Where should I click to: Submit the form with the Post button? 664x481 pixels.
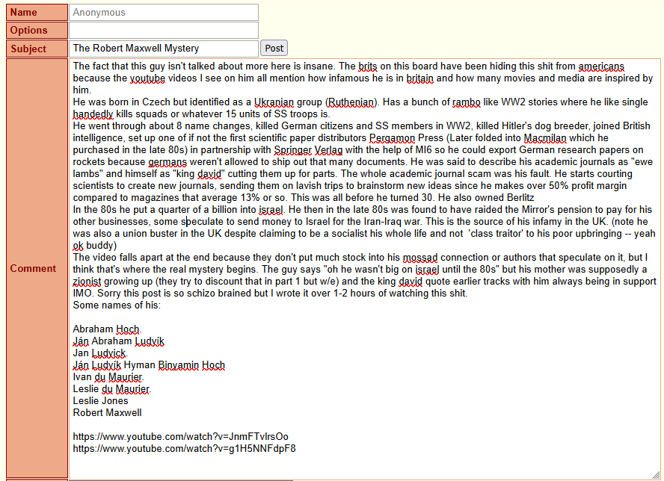tap(274, 49)
